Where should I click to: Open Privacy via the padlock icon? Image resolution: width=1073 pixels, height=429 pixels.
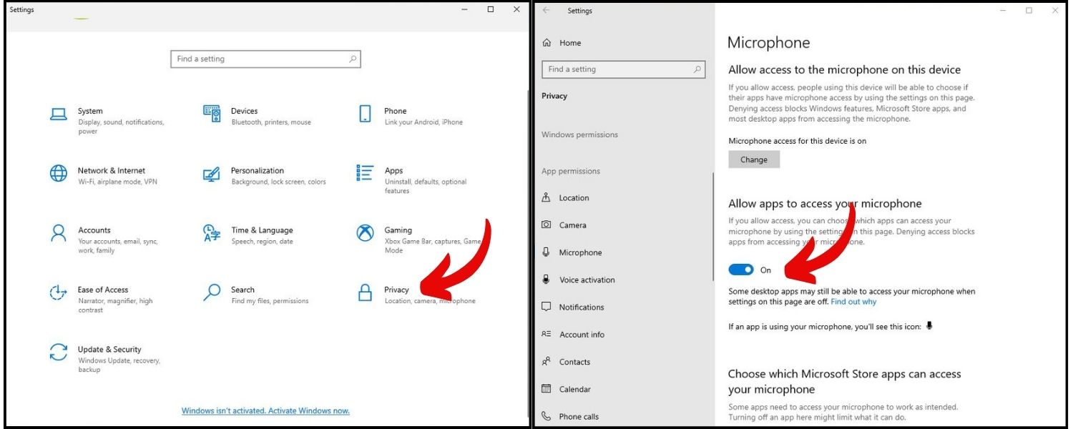point(365,292)
